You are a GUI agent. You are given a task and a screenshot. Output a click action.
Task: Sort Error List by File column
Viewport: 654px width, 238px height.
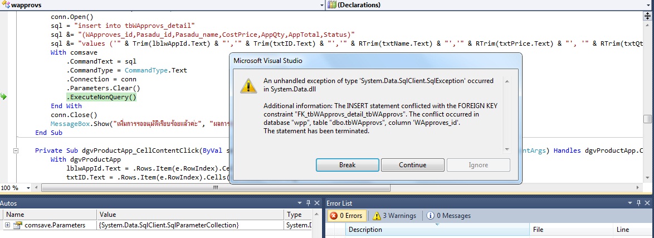point(570,230)
